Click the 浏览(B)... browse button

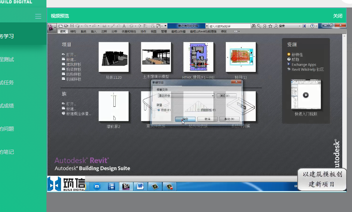(x=227, y=96)
